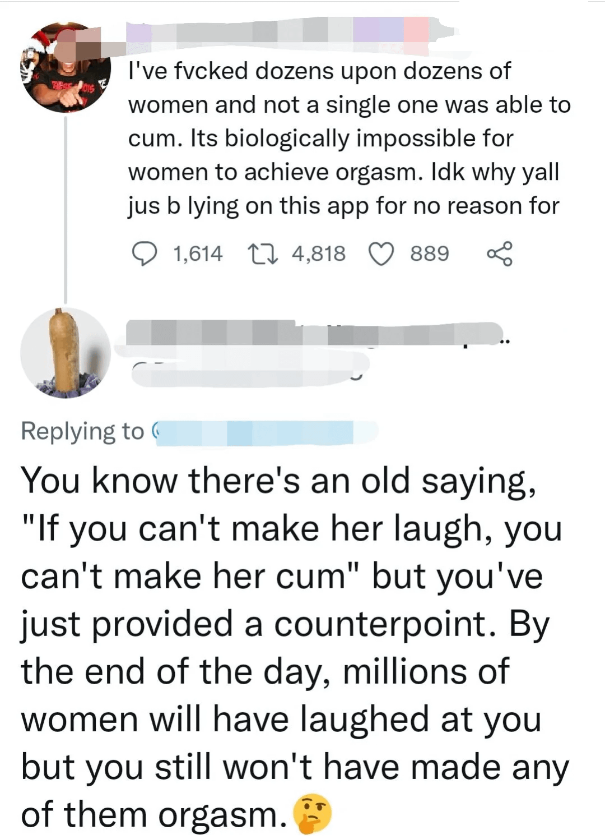605x839 pixels.
Task: Open the blurred handle after "Replying to"
Action: pos(263,432)
